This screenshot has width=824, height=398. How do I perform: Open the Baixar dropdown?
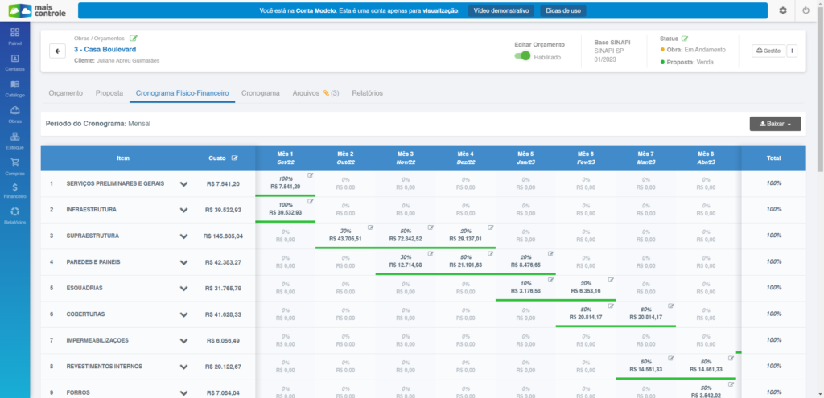(775, 124)
